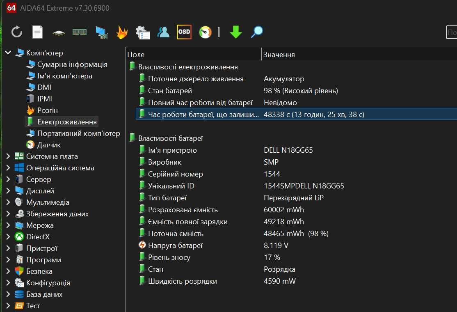Expand the DirectX tree node
The width and height of the screenshot is (457, 312).
click(8, 237)
